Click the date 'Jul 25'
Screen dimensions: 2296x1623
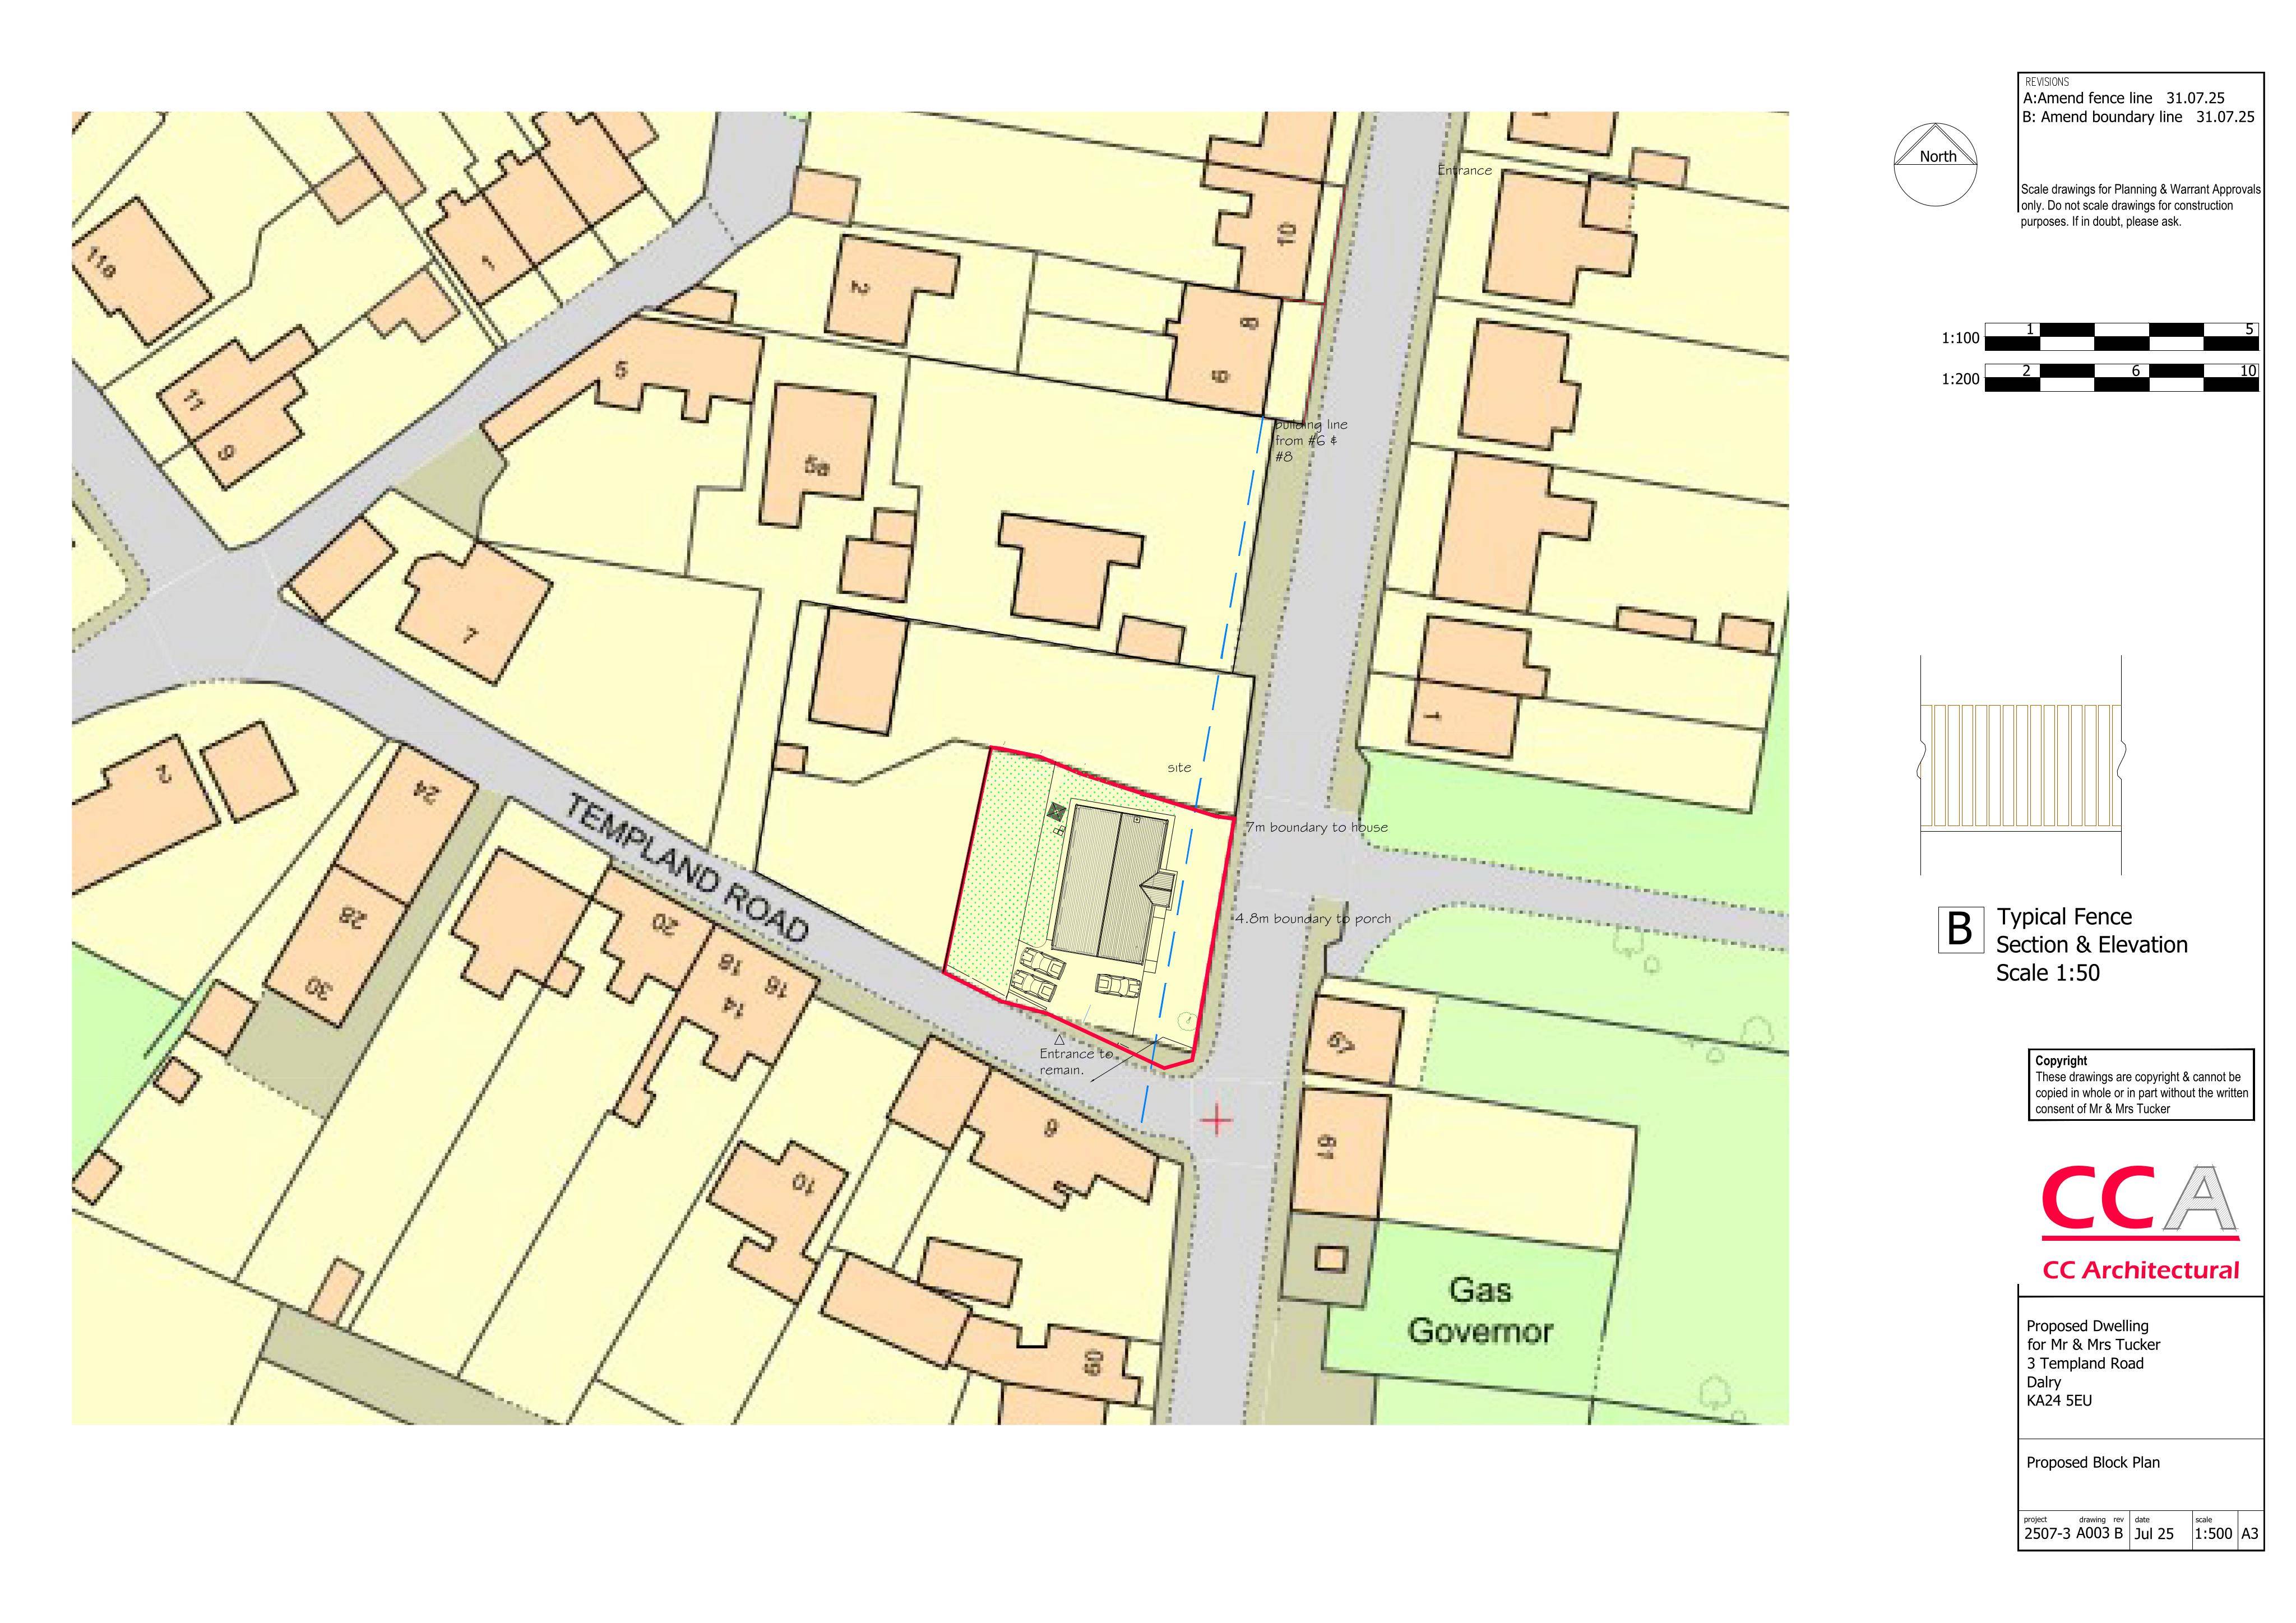(2153, 1534)
